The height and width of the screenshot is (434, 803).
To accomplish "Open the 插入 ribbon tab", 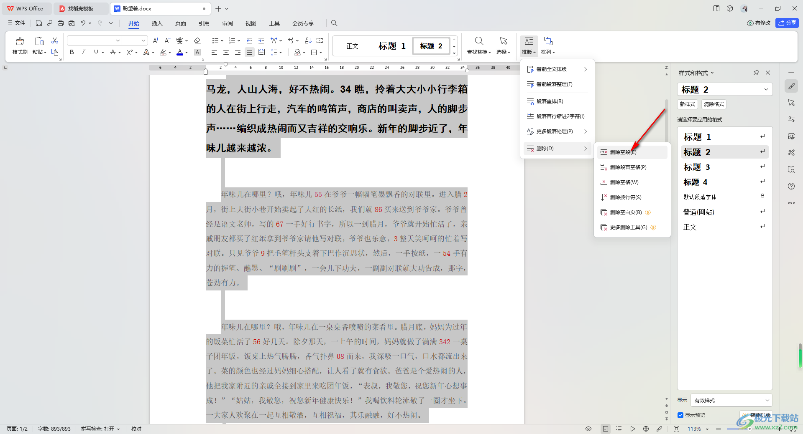I will tap(157, 23).
